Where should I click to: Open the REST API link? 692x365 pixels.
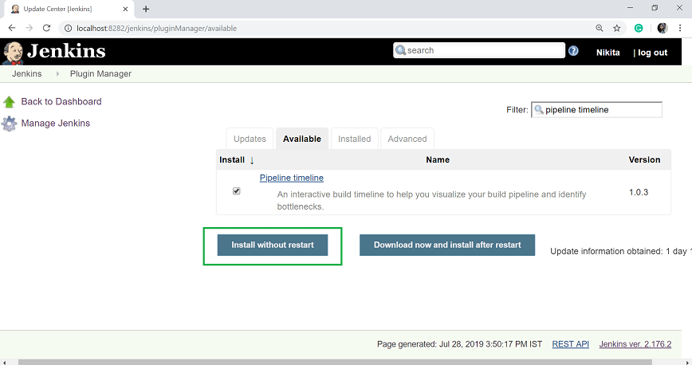click(x=570, y=343)
